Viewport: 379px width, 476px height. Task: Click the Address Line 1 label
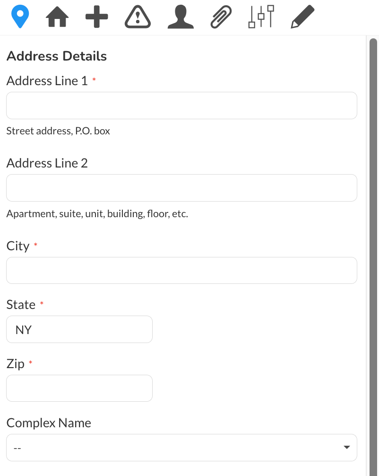pyautogui.click(x=47, y=81)
